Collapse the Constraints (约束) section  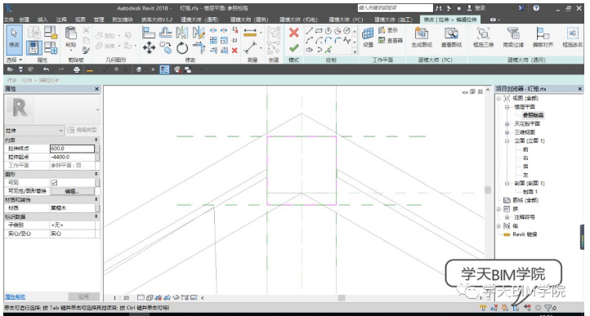96,140
